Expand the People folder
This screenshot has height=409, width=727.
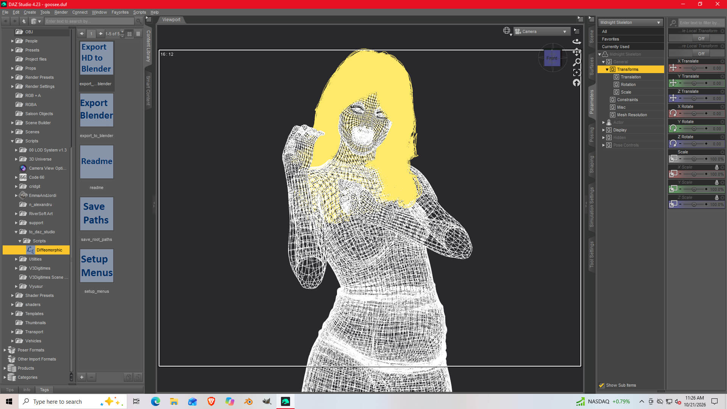point(12,41)
